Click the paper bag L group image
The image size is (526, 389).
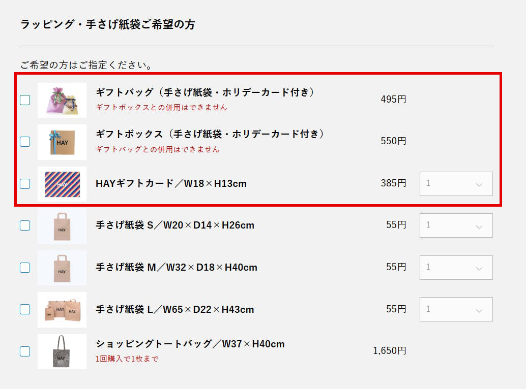coord(62,309)
